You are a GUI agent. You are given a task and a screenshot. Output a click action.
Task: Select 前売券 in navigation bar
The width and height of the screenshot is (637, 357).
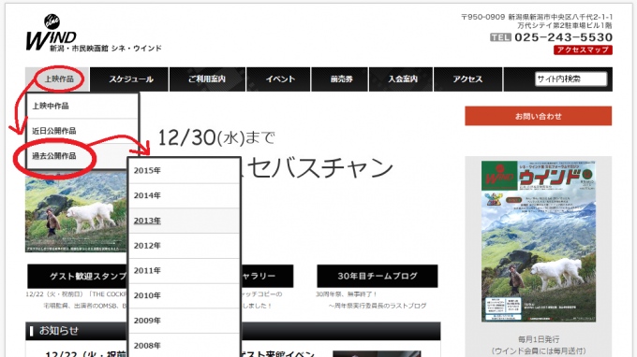tap(340, 79)
